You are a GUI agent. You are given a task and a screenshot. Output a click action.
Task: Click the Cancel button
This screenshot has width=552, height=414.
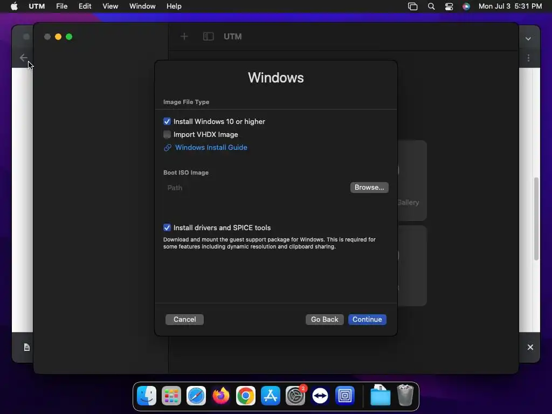coord(184,319)
